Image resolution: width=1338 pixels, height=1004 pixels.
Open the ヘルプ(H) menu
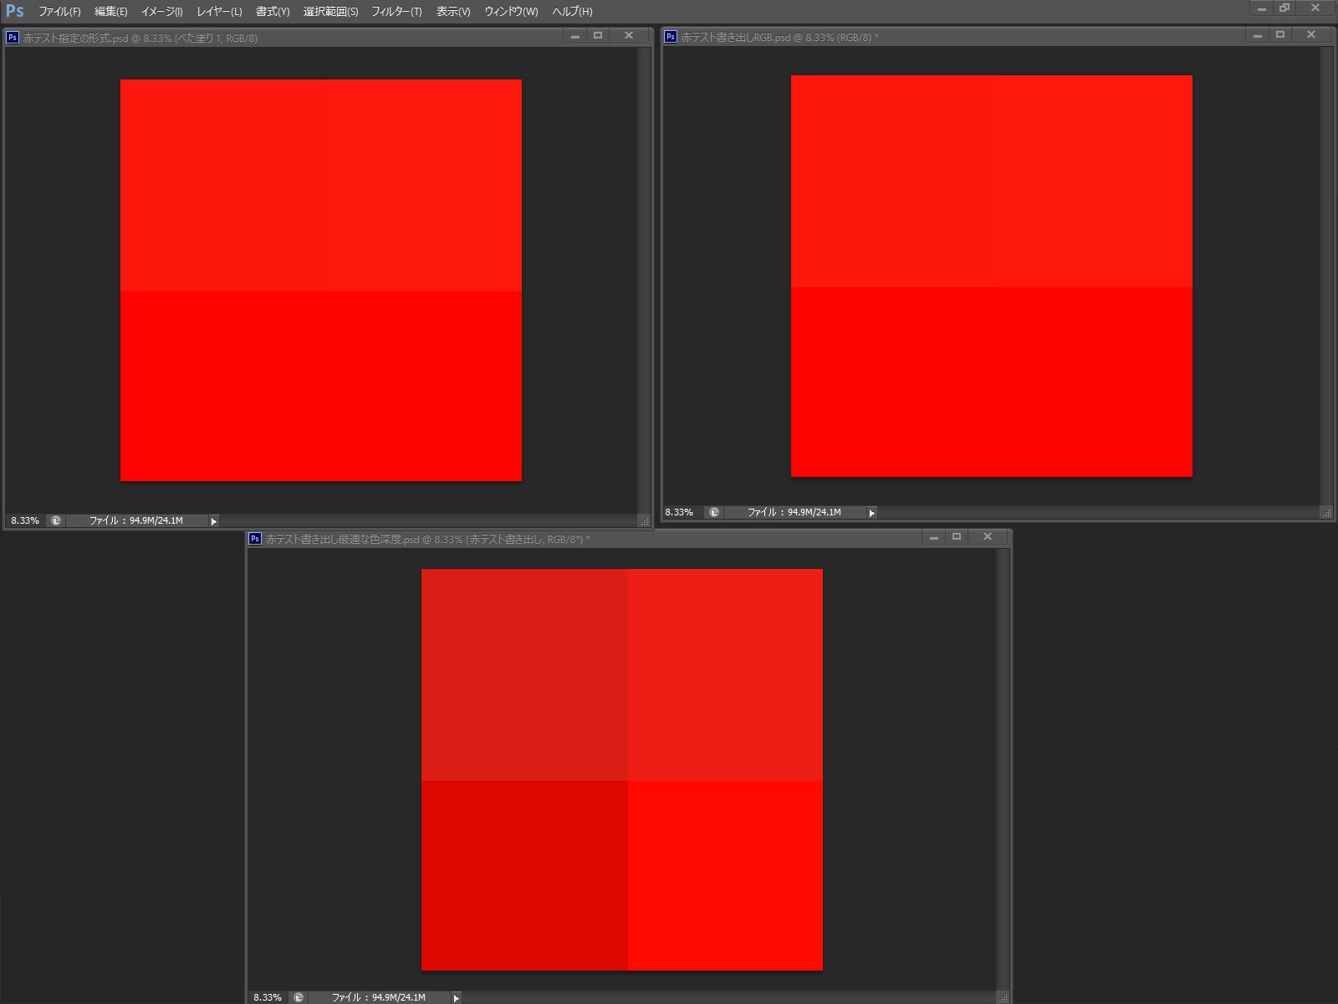pyautogui.click(x=572, y=12)
